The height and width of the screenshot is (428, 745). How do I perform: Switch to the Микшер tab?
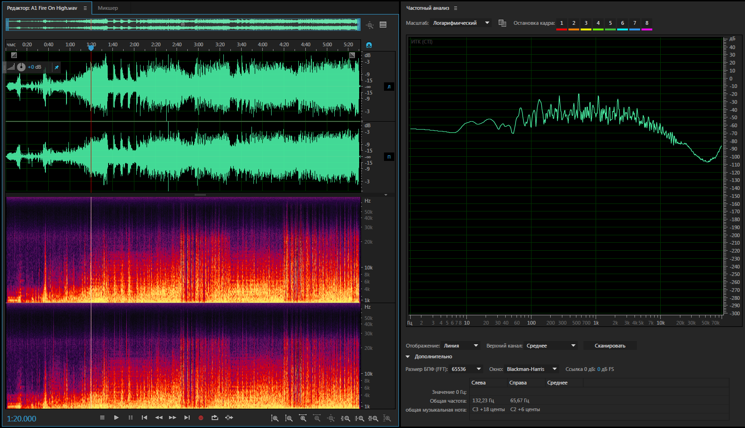(x=108, y=8)
